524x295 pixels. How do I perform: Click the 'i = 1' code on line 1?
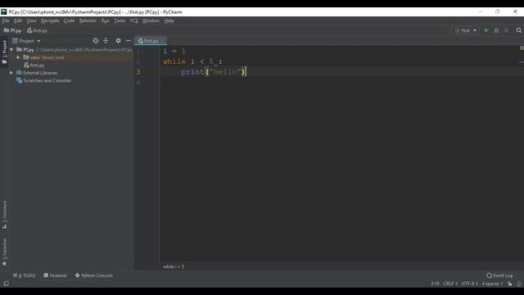click(174, 51)
